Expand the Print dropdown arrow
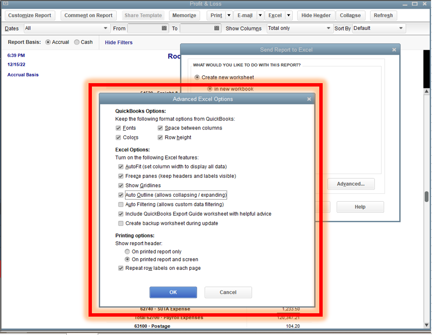This screenshot has width=432, height=335. tap(229, 15)
